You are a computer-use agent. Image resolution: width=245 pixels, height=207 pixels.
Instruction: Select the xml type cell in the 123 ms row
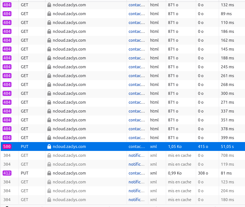(x=154, y=182)
